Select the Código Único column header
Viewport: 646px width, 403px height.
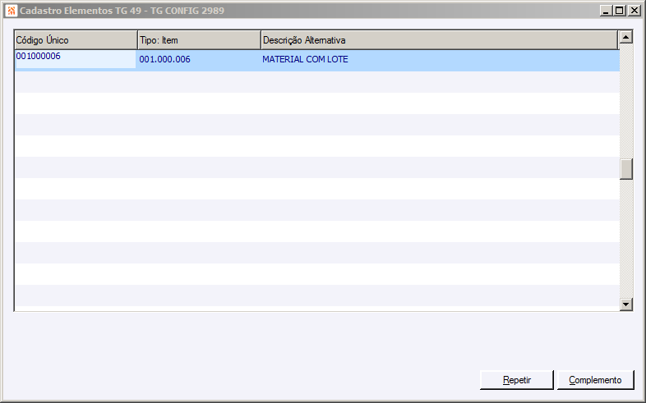[76, 40]
